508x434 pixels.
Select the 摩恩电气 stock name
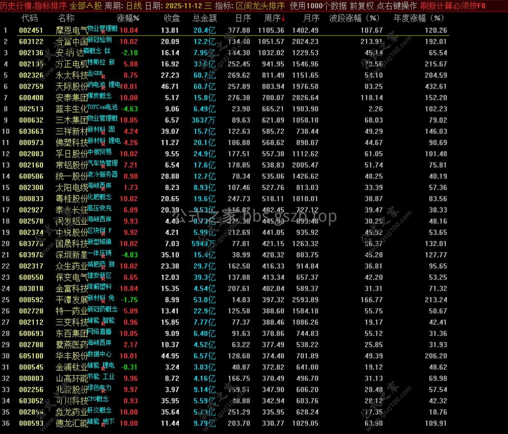click(71, 30)
